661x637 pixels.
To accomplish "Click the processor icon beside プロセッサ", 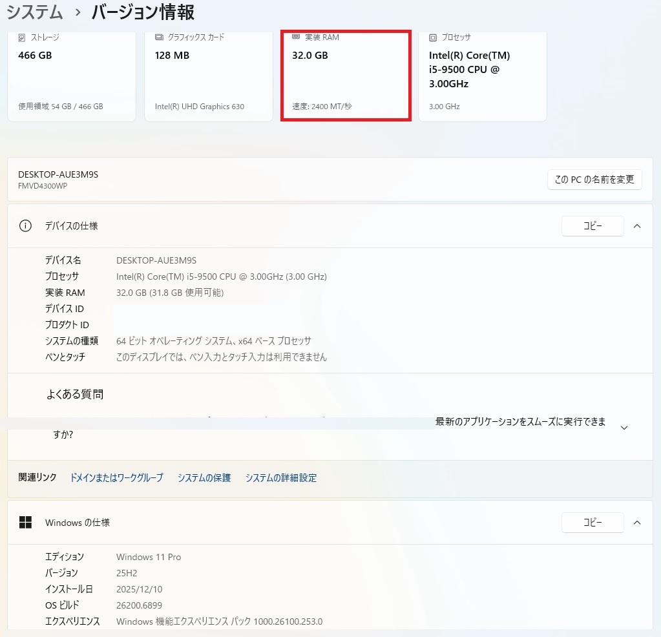I will tap(433, 37).
